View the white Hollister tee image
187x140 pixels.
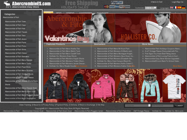pyautogui.click(x=174, y=86)
